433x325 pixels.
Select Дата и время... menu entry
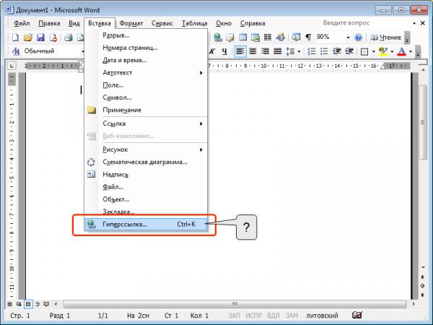pyautogui.click(x=146, y=60)
